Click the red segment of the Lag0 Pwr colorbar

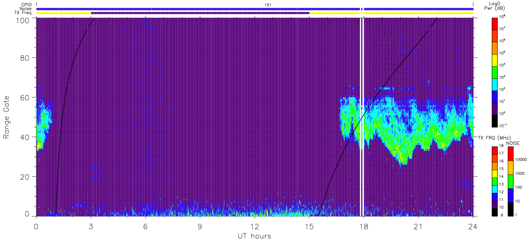pos(495,23)
